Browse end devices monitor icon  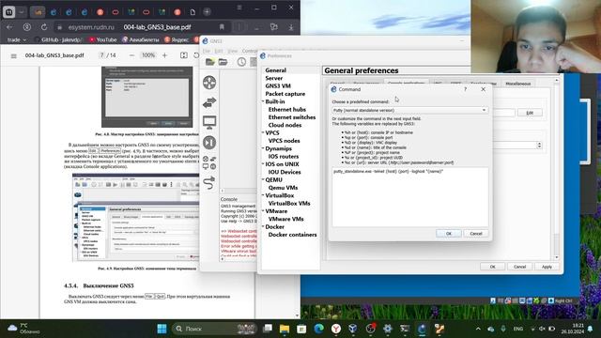[209, 122]
